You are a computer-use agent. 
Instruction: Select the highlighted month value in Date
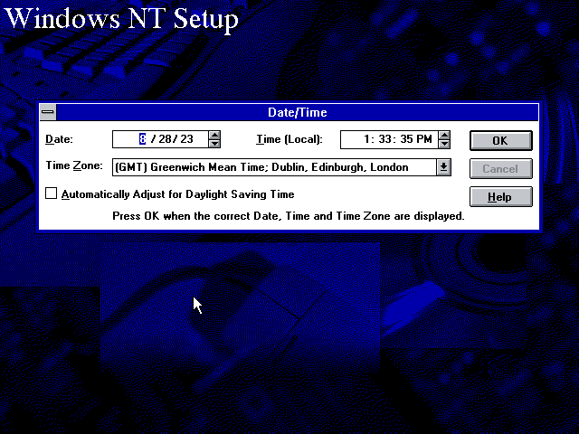143,138
